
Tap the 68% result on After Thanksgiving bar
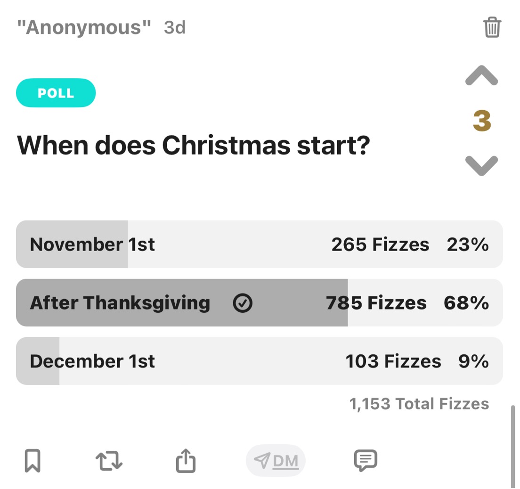pyautogui.click(x=466, y=303)
